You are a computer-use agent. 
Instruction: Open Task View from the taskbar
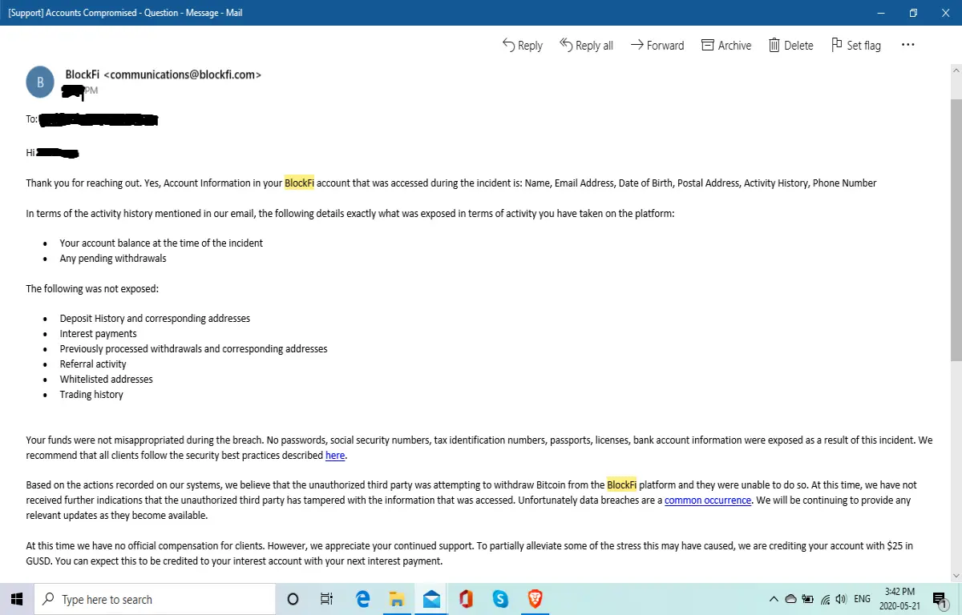tap(326, 599)
